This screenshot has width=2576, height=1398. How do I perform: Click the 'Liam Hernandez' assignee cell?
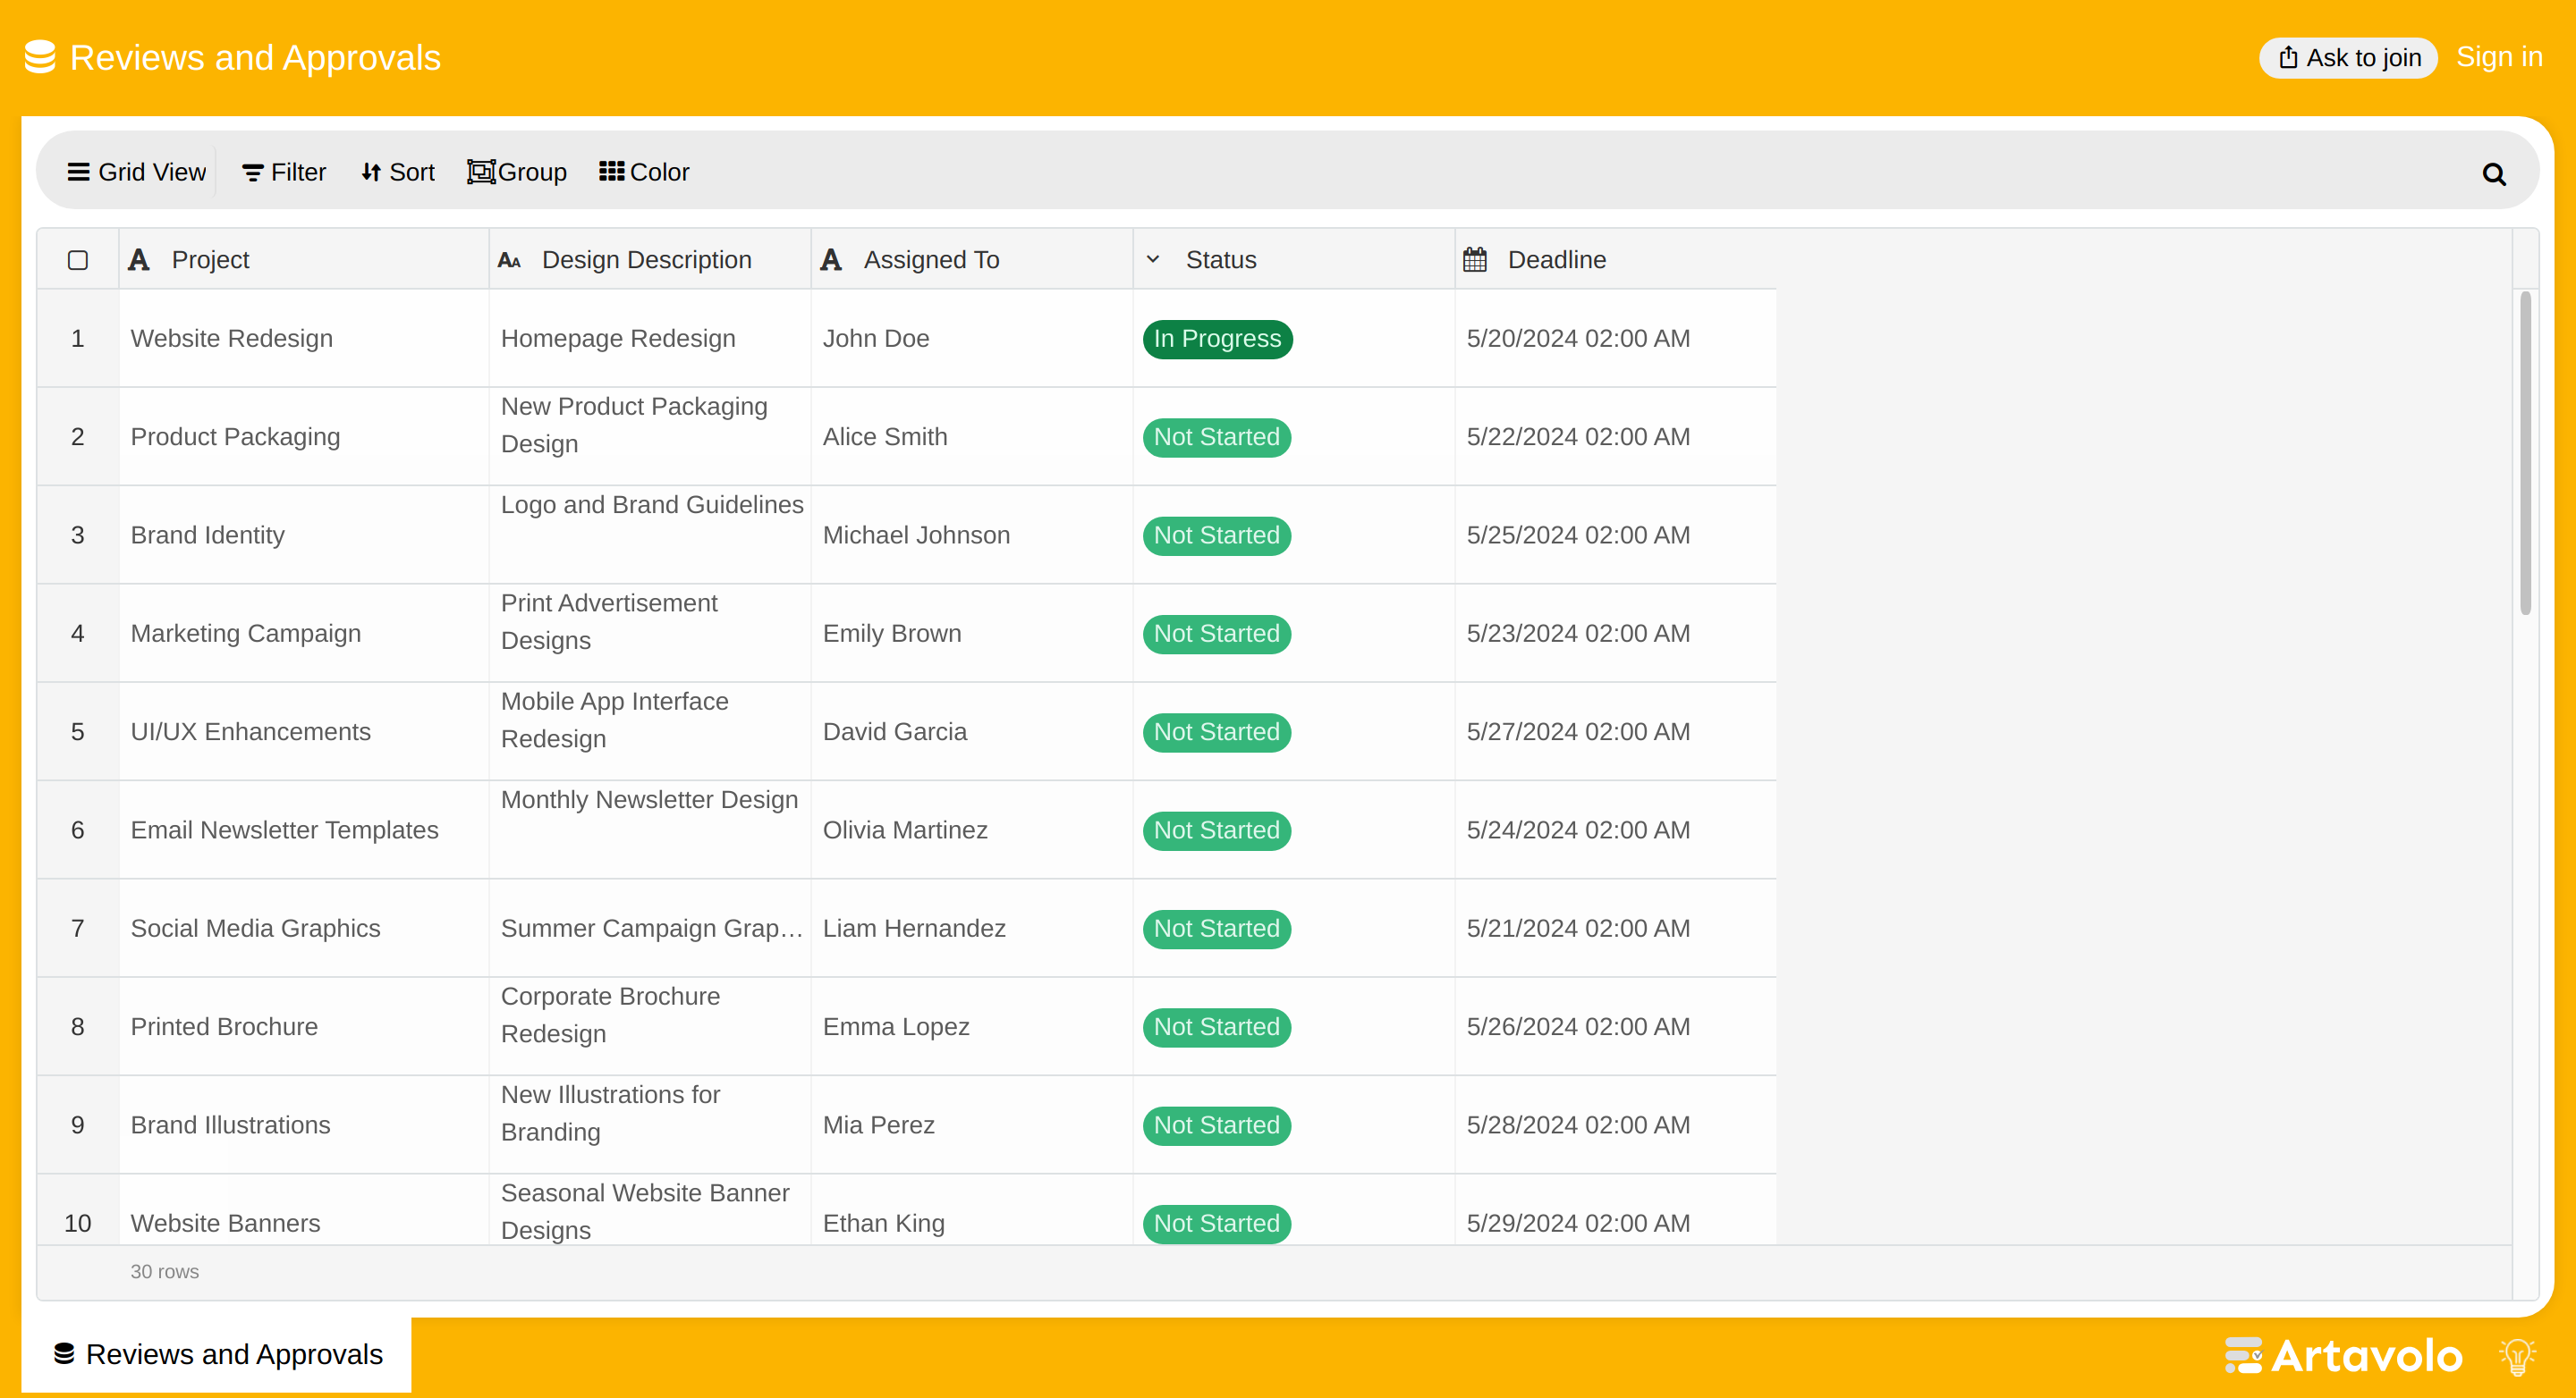972,929
